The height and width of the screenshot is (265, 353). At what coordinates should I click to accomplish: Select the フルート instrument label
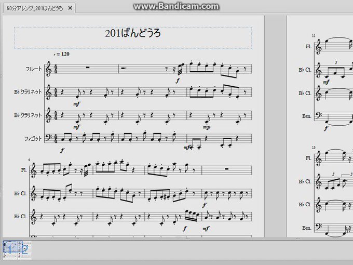click(x=34, y=69)
